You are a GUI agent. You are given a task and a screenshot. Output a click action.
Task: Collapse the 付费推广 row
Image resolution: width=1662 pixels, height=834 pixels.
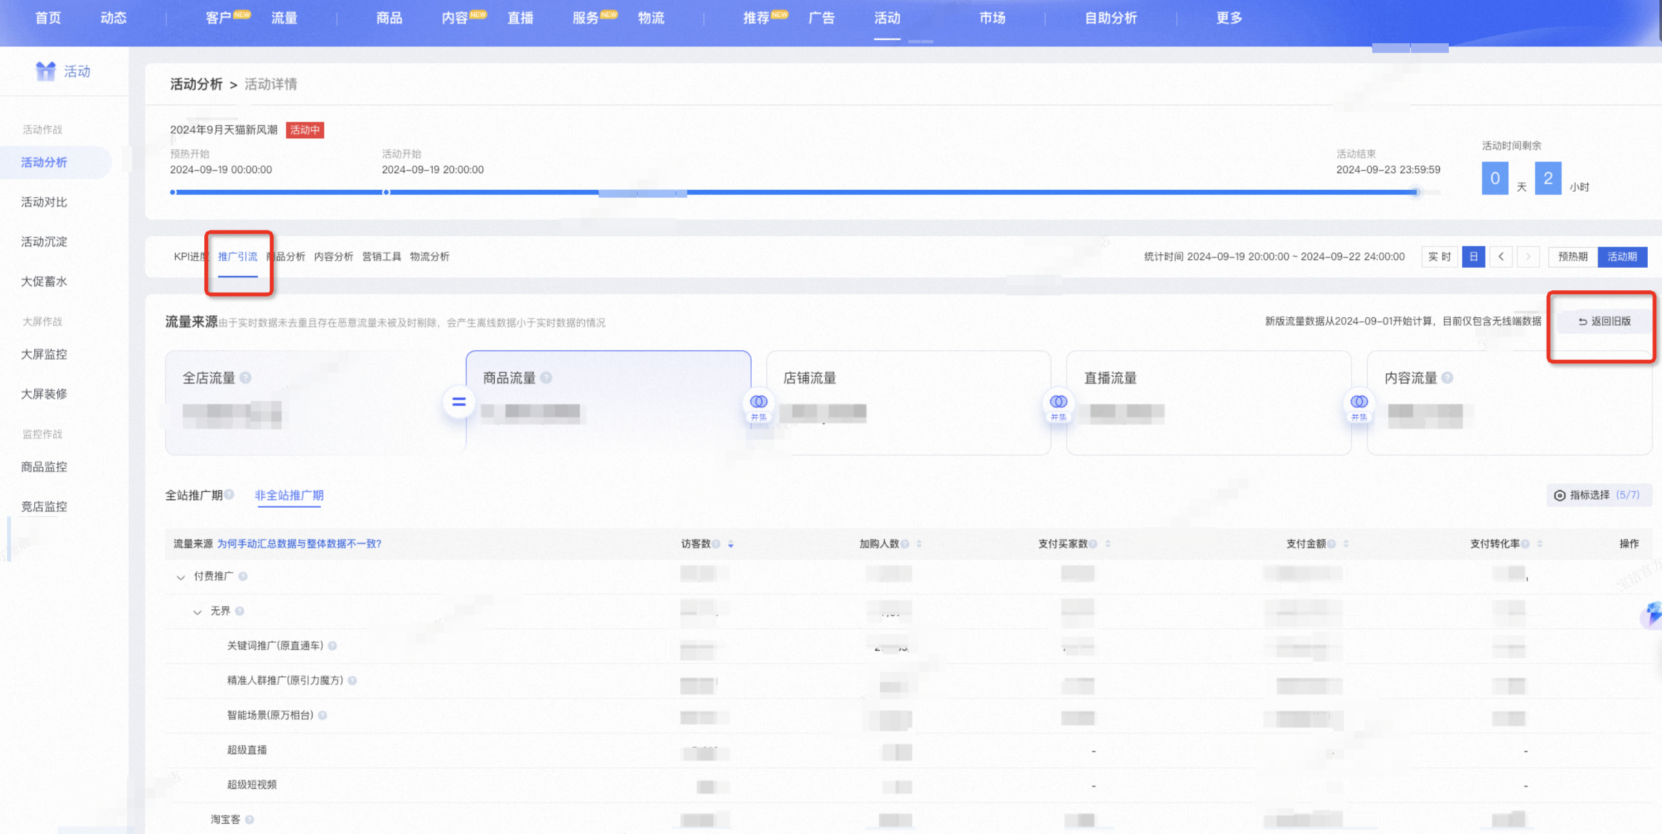[180, 577]
